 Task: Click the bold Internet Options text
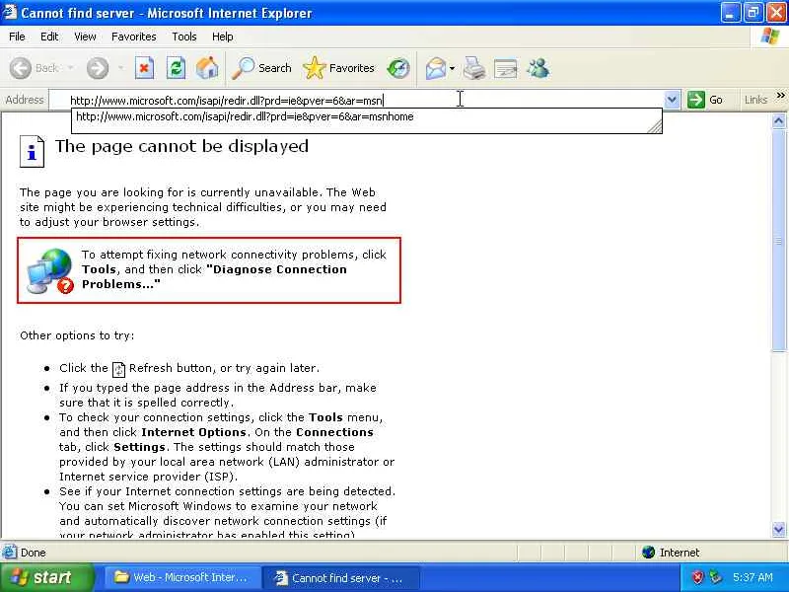pos(193,432)
